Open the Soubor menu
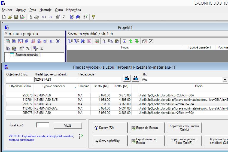The width and height of the screenshot is (228, 152). (7, 10)
